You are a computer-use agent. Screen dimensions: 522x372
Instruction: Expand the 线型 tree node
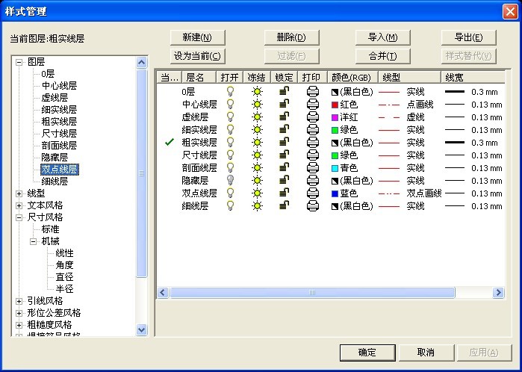tap(19, 193)
